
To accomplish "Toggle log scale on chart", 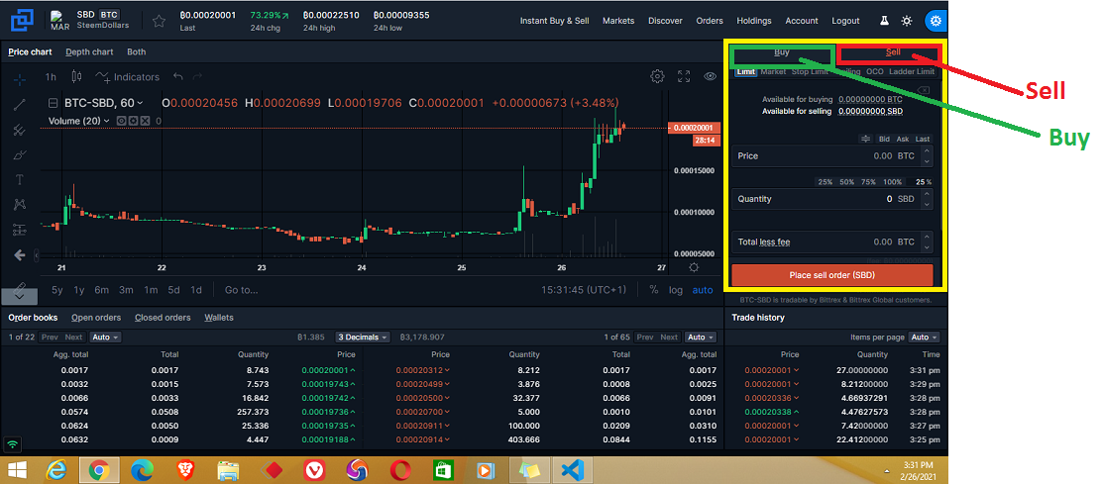I will click(x=676, y=290).
